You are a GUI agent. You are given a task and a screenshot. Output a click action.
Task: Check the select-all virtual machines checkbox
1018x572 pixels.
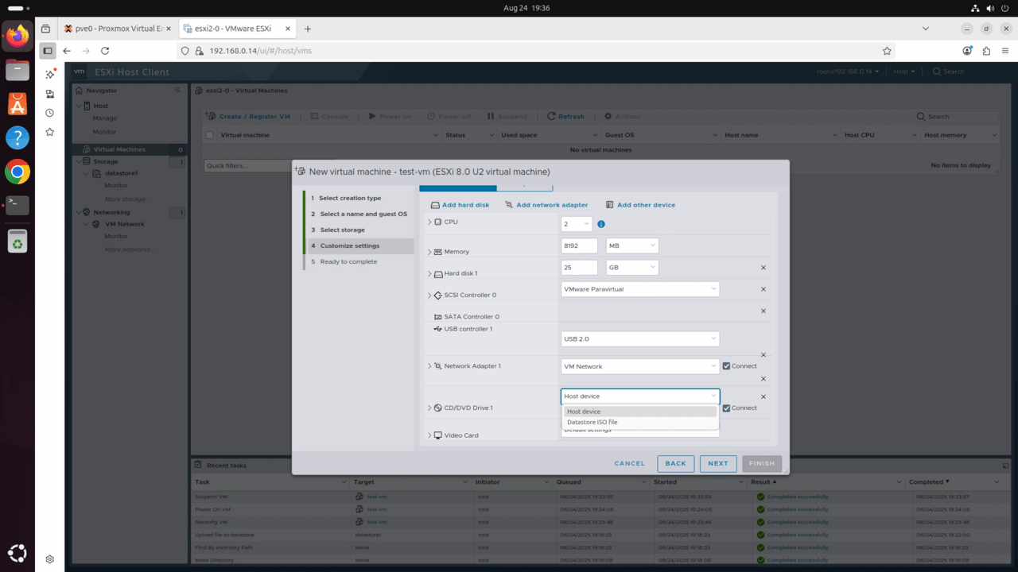pos(210,135)
